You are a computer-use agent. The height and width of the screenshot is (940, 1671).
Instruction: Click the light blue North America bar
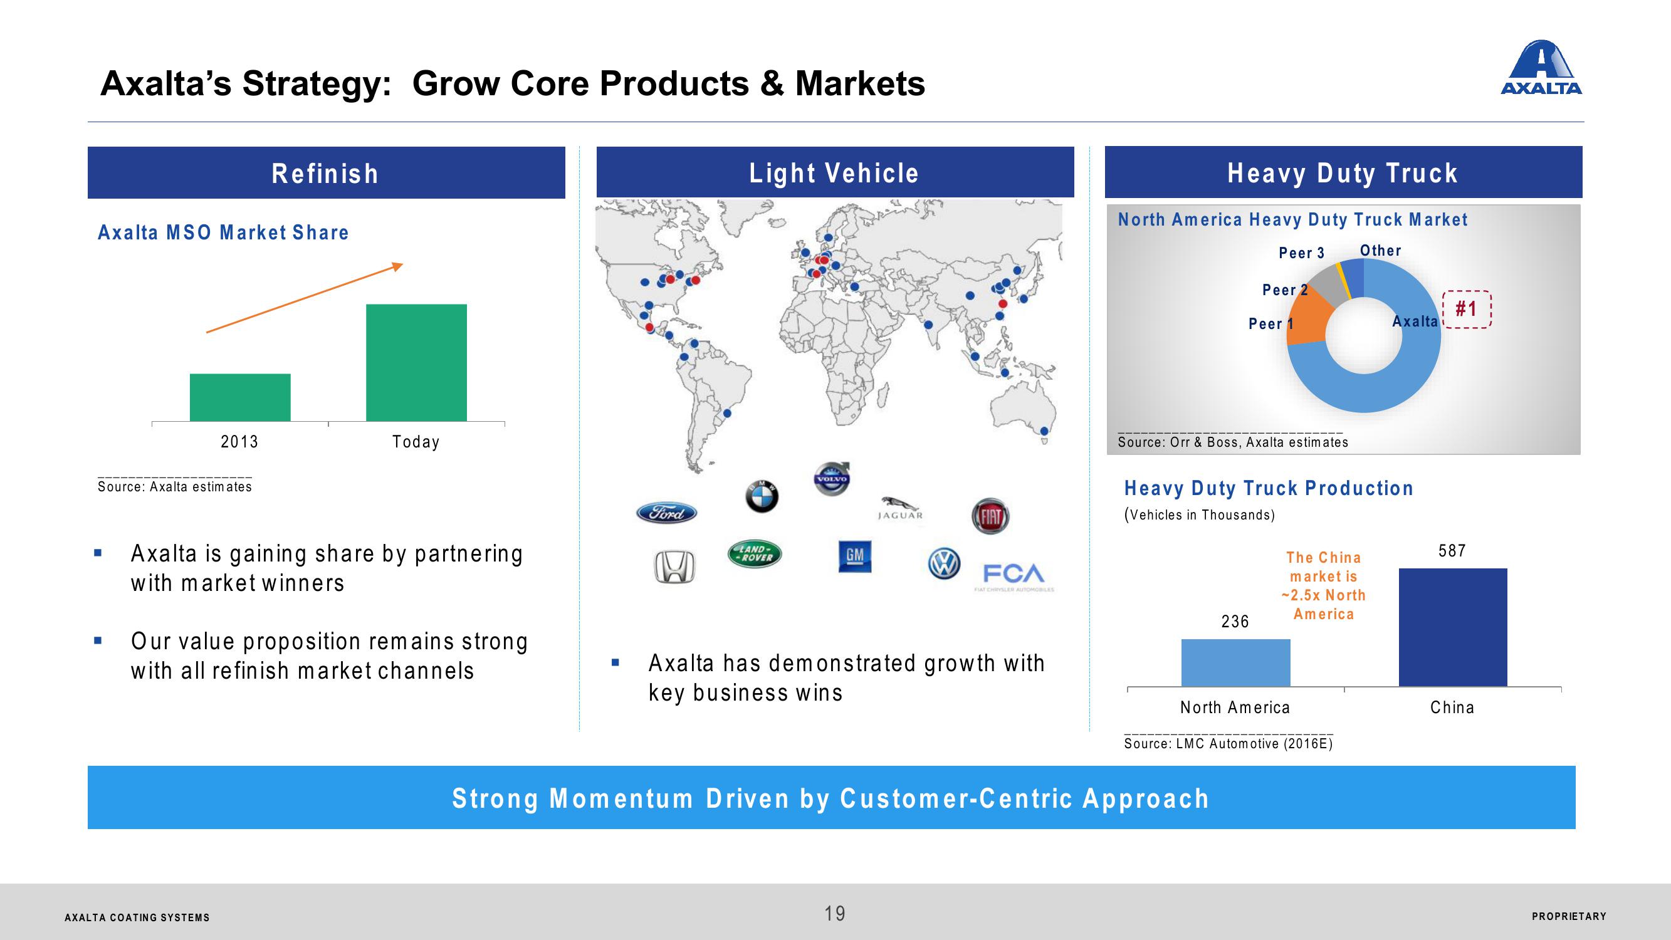click(1236, 662)
